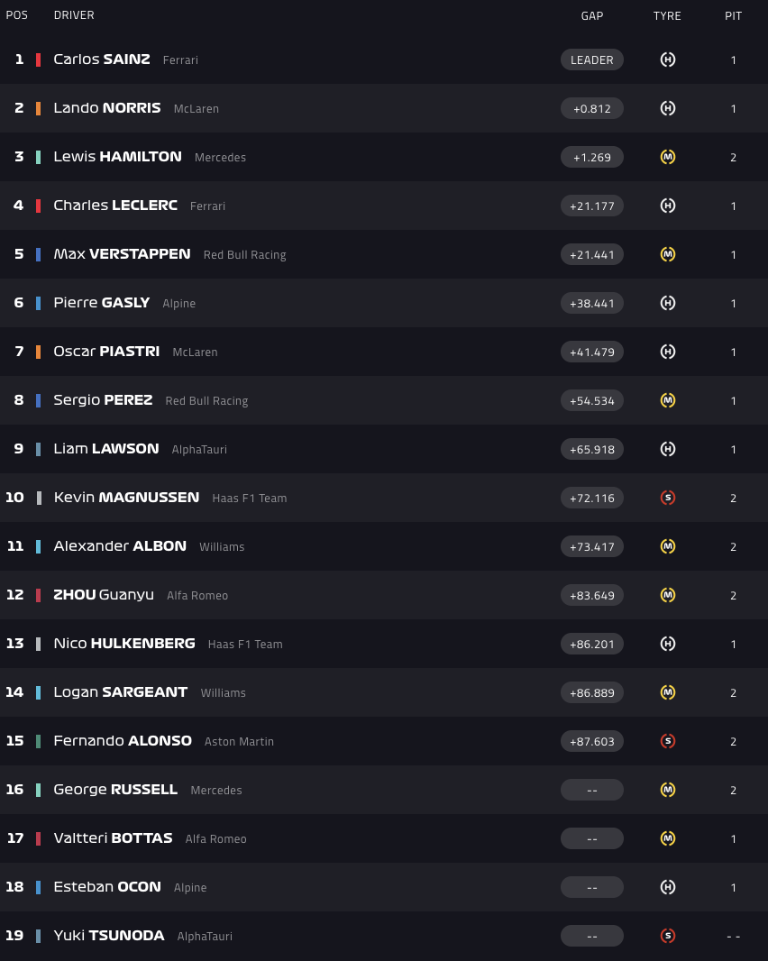Click Lewis Hamilton's medium tyre icon
The width and height of the screenshot is (768, 961).
(668, 157)
